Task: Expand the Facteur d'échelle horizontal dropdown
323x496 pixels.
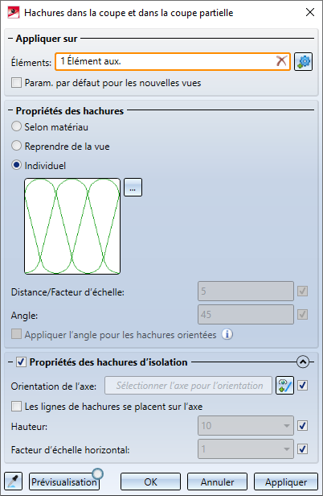Action: coord(246,448)
